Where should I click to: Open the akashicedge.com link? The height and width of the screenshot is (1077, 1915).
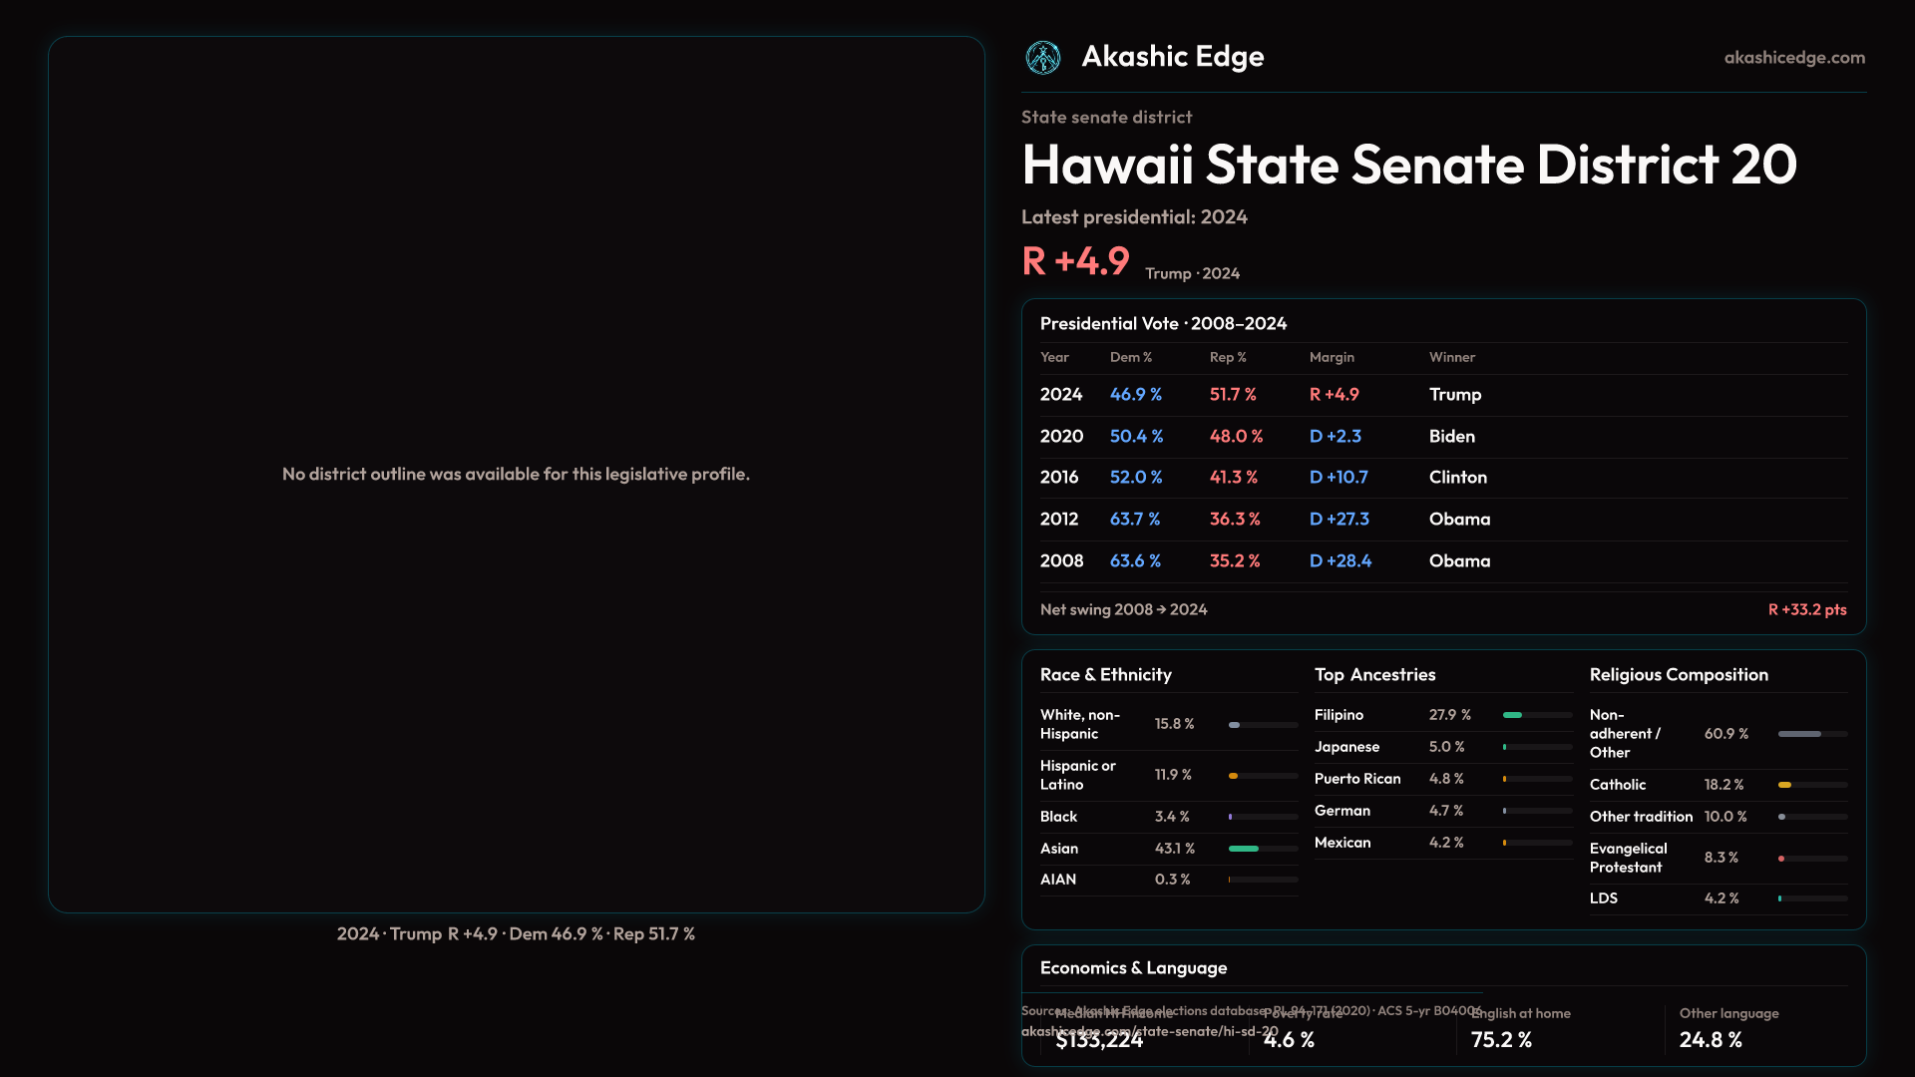point(1793,58)
